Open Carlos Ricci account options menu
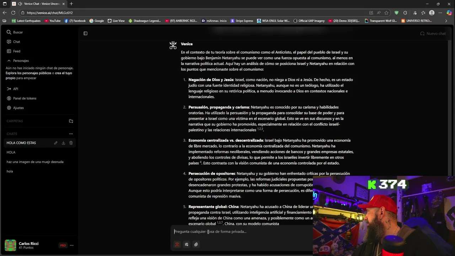 [x=71, y=245]
